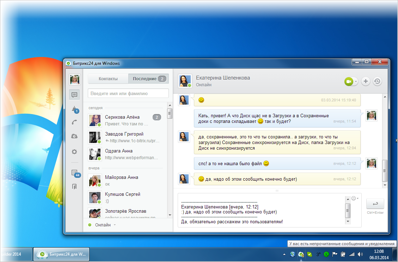Expand the emoticon picker dropdown arrow
Viewport: 398px width, 262px height.
[x=358, y=198]
